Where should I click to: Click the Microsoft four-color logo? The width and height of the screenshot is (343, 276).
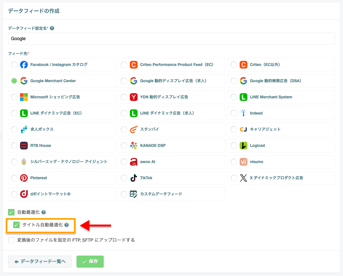pyautogui.click(x=24, y=97)
